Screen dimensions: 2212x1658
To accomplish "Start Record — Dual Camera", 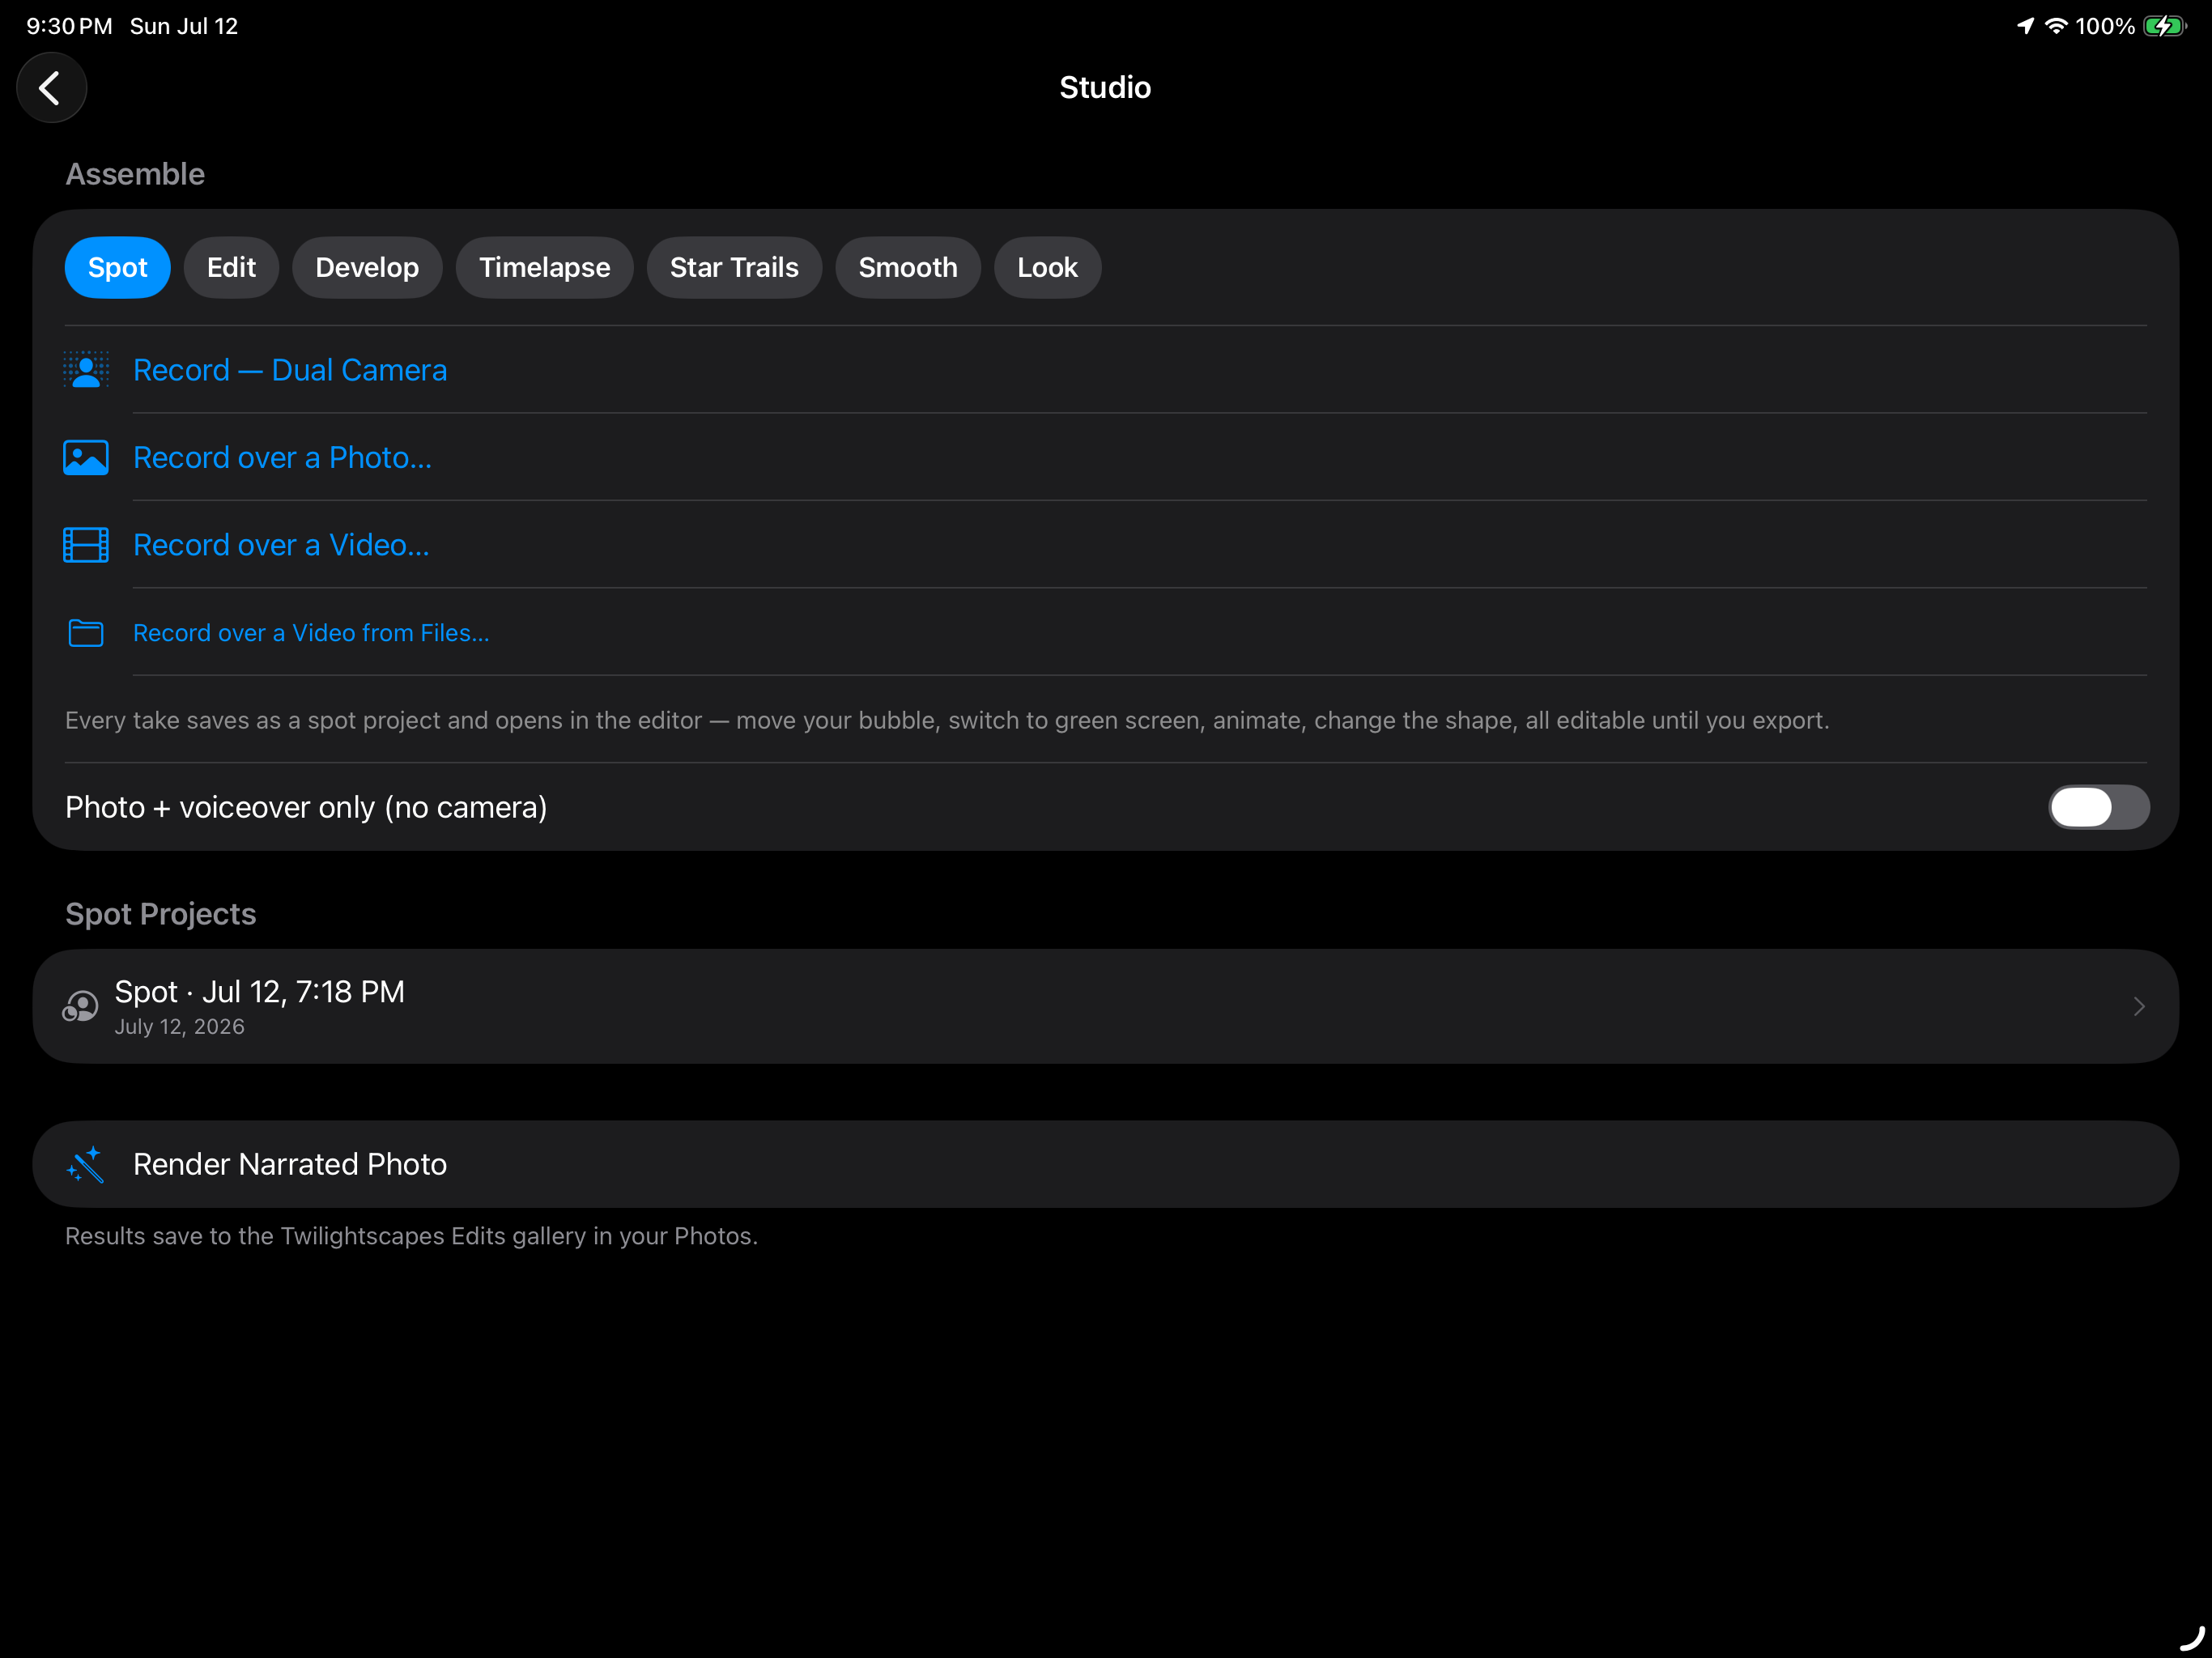I will (1105, 370).
